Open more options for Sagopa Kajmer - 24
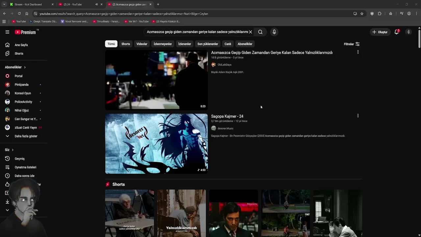Viewport: 421px width, 237px height. 358,116
